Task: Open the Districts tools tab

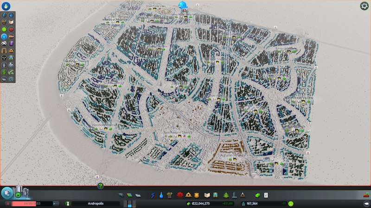Action: pos(137,195)
